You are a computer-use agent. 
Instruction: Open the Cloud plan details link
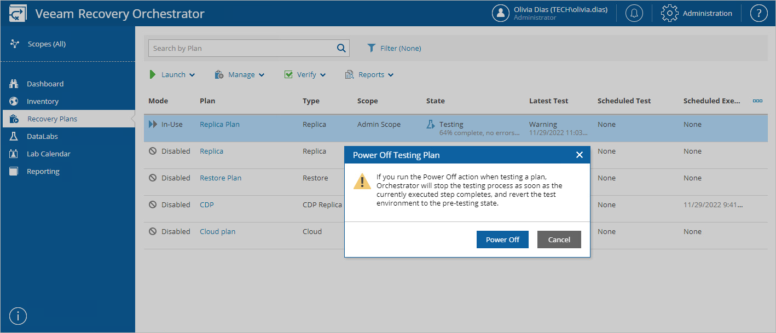coord(217,231)
